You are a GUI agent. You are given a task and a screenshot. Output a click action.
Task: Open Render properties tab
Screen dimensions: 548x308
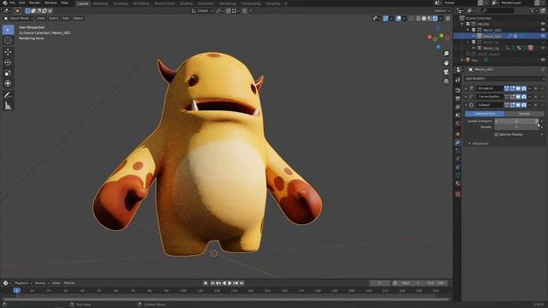(458, 91)
